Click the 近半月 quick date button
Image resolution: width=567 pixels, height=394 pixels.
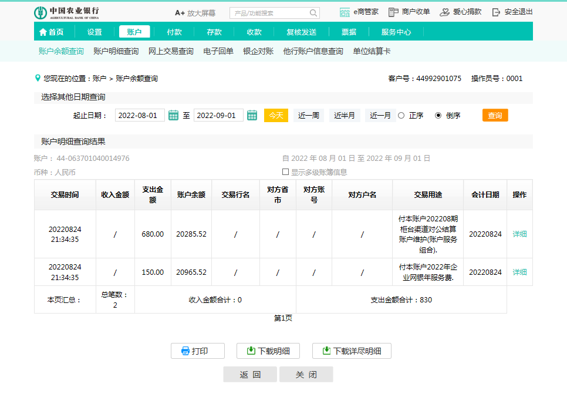pyautogui.click(x=344, y=116)
